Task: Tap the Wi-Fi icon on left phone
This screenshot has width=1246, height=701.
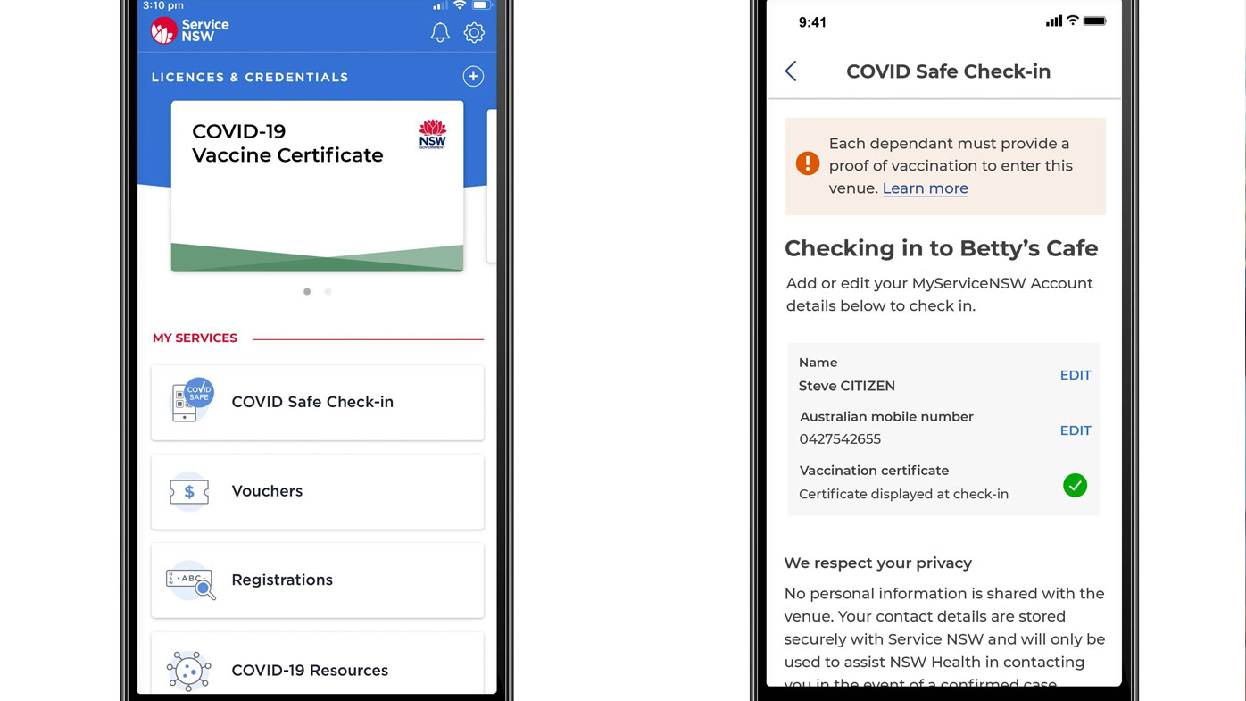Action: click(460, 5)
